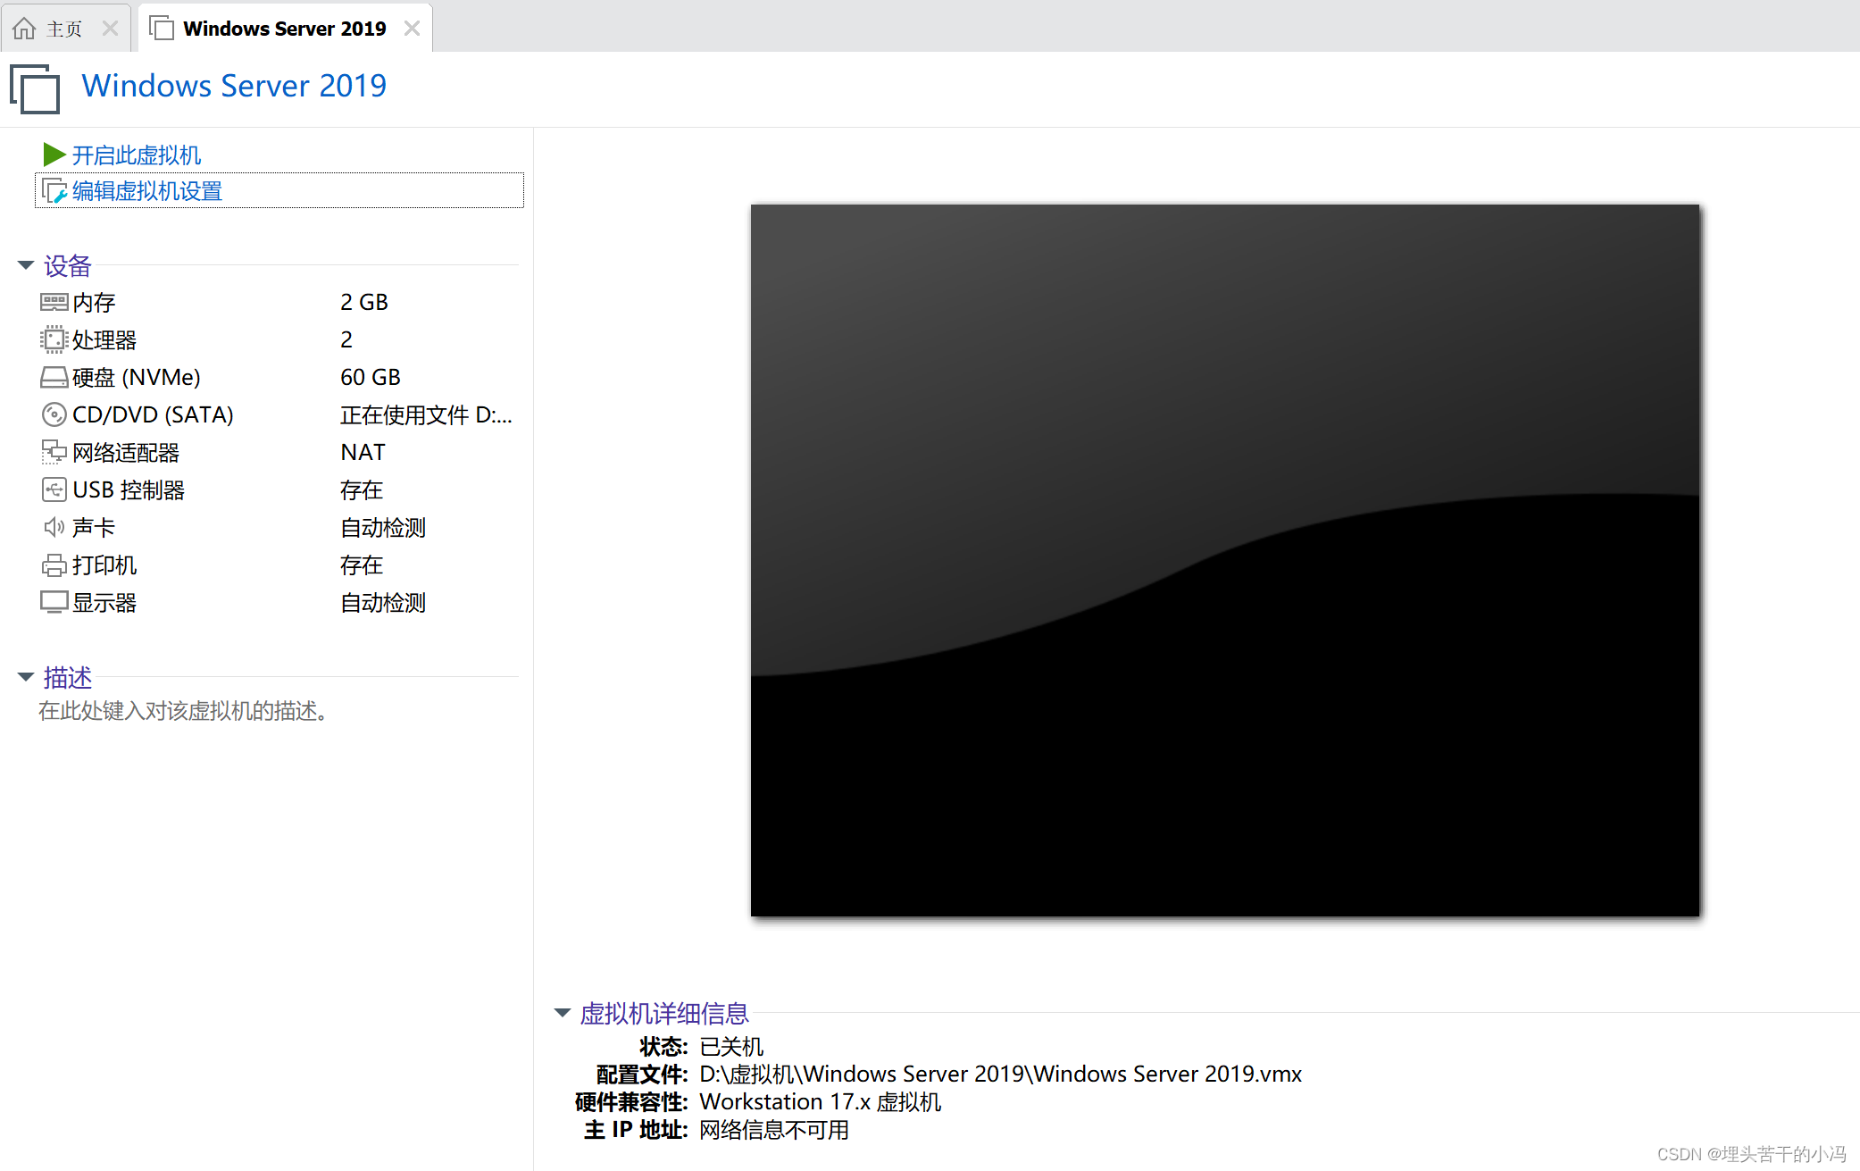Click 开启此虚拟机 link text
This screenshot has height=1171, width=1860.
point(137,155)
